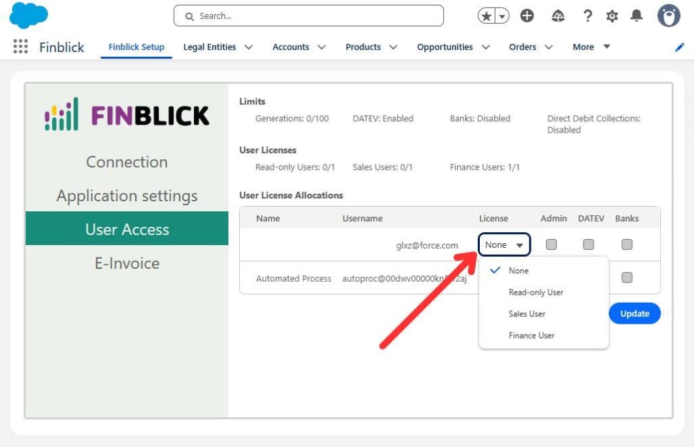
Task: Open Trailhead guidance center icon
Action: [558, 16]
